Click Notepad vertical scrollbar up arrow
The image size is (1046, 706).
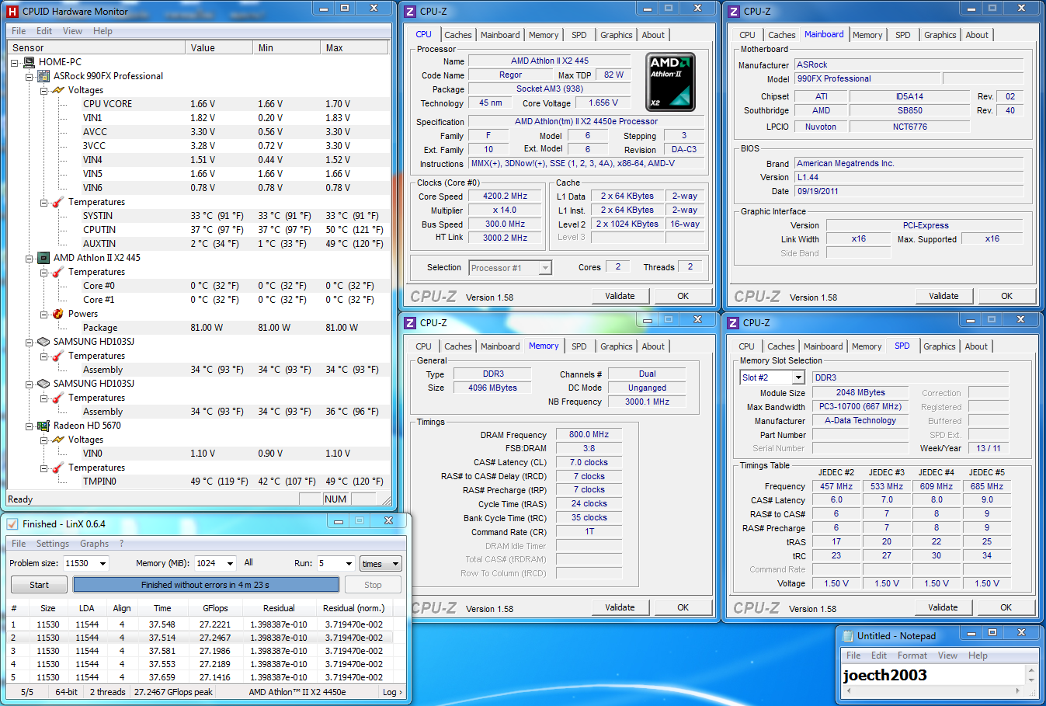1032,670
